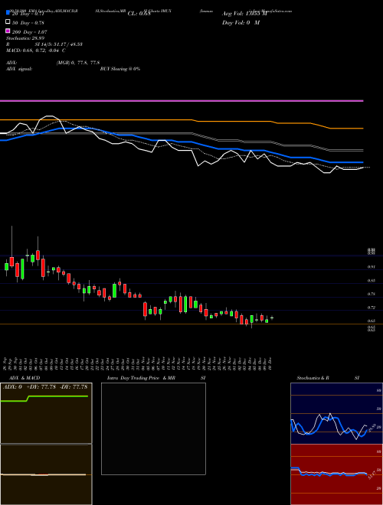
Task: Click the 0.91 price axis label
Action: 372,267
